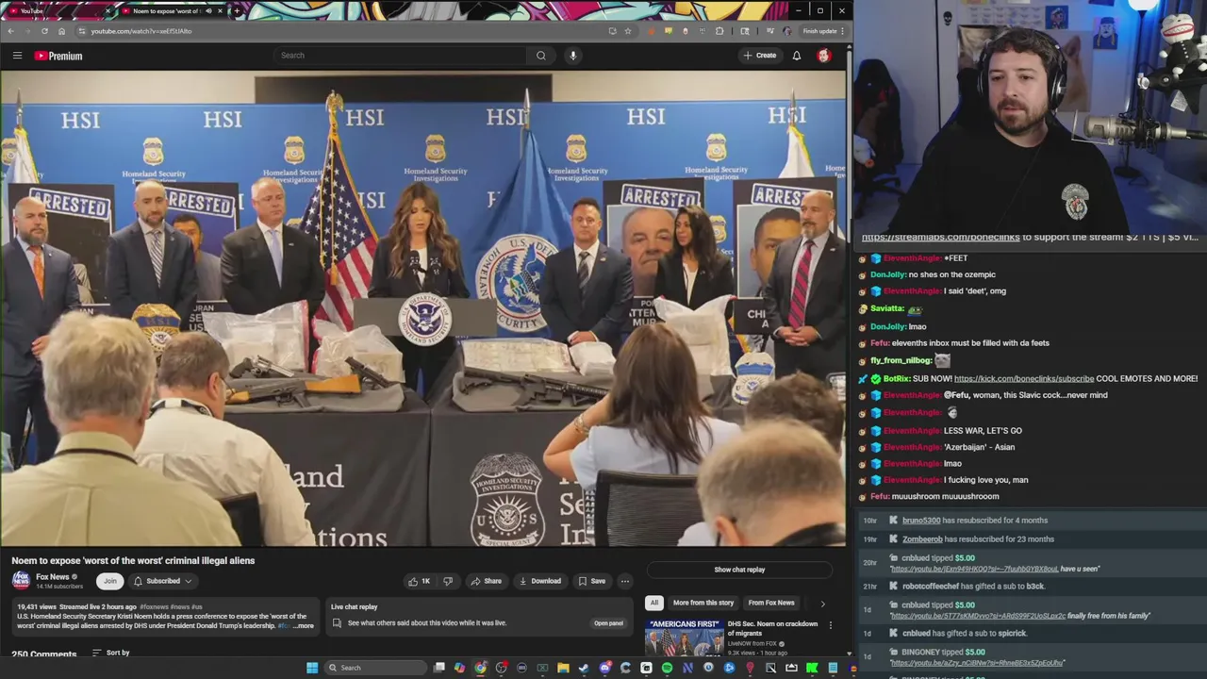
Task: Click the Create button
Action: 759,56
